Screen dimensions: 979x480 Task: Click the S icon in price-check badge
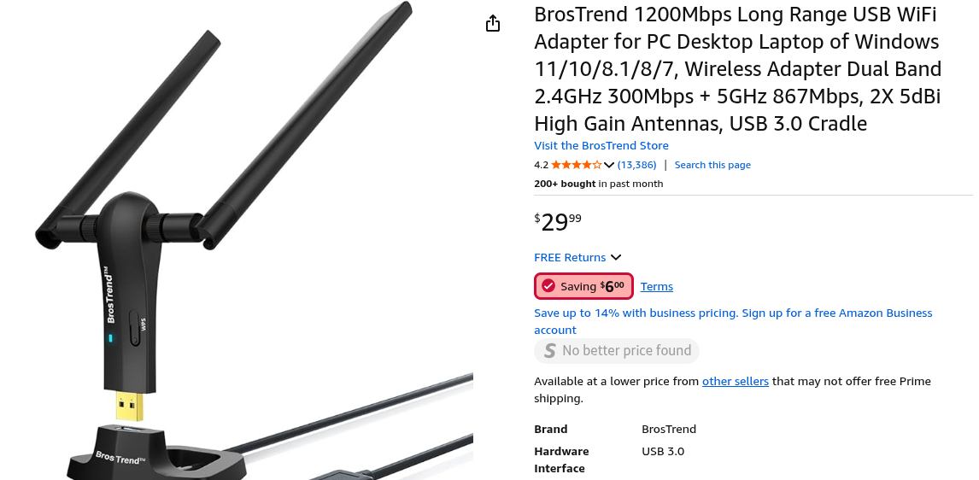tap(548, 350)
